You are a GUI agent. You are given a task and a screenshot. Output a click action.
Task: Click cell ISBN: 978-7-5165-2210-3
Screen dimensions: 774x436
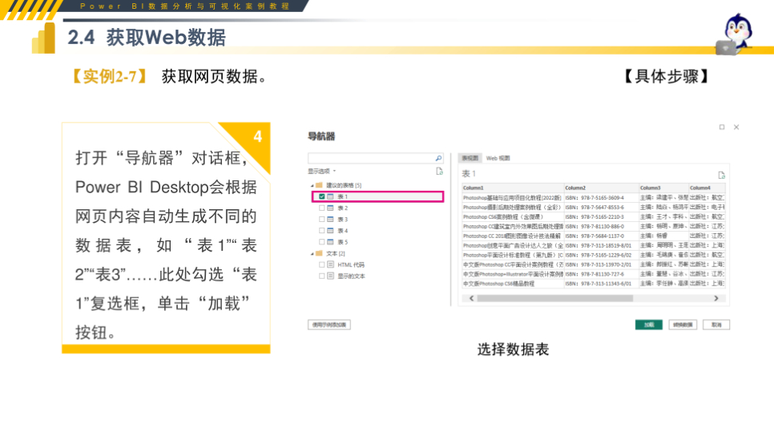tap(601, 216)
